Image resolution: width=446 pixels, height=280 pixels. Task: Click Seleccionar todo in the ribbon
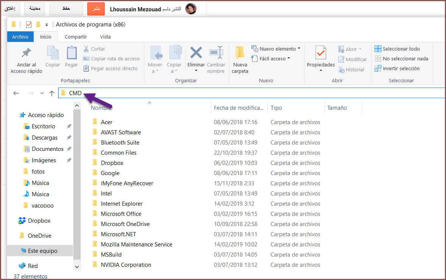point(397,49)
